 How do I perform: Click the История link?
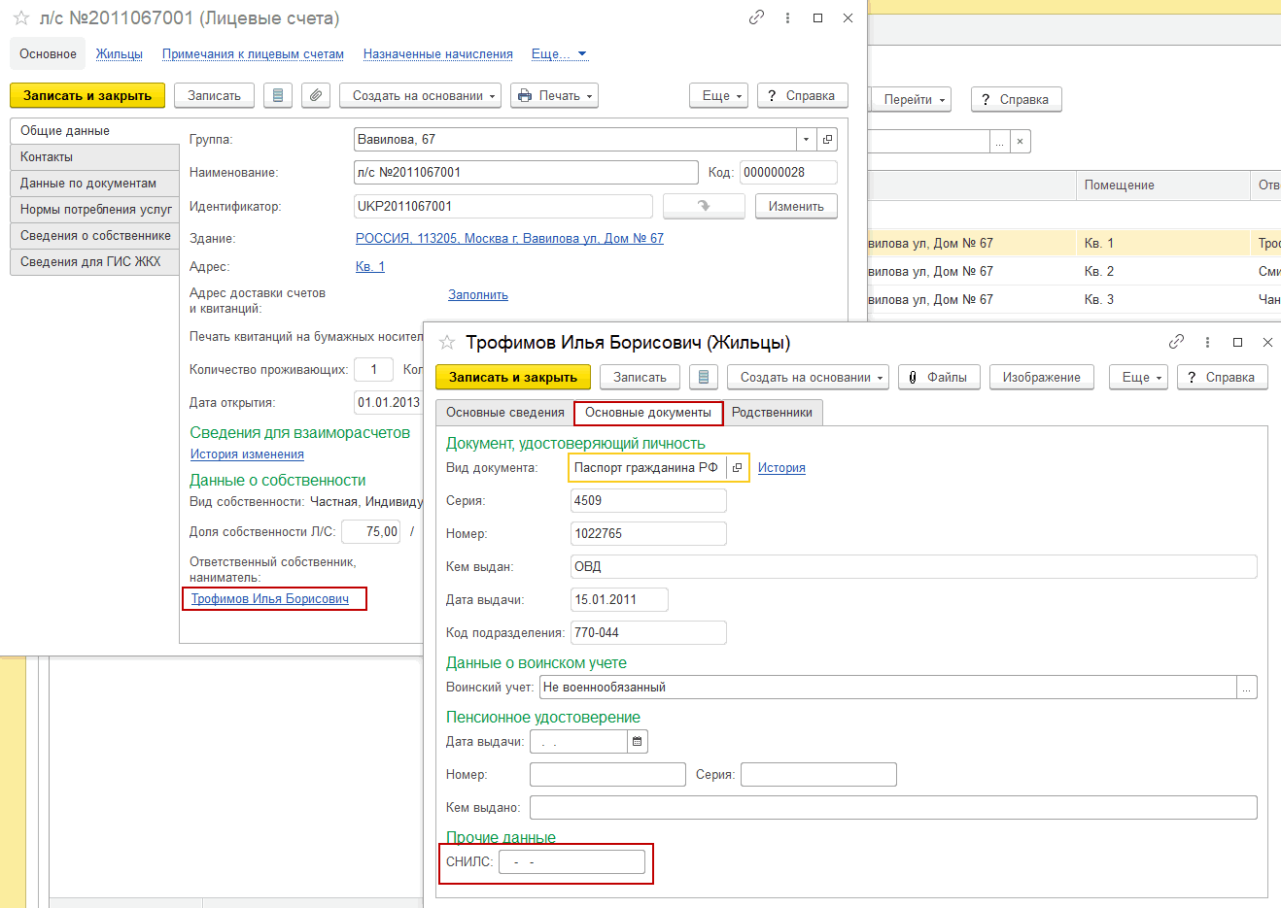781,468
